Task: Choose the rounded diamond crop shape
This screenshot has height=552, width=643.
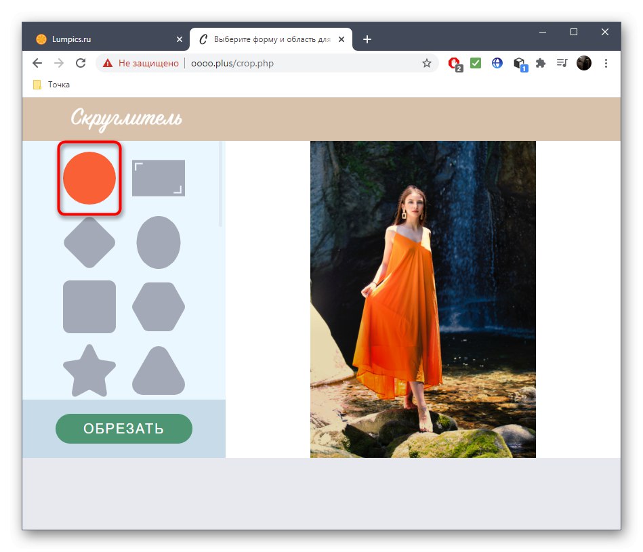Action: tap(89, 242)
